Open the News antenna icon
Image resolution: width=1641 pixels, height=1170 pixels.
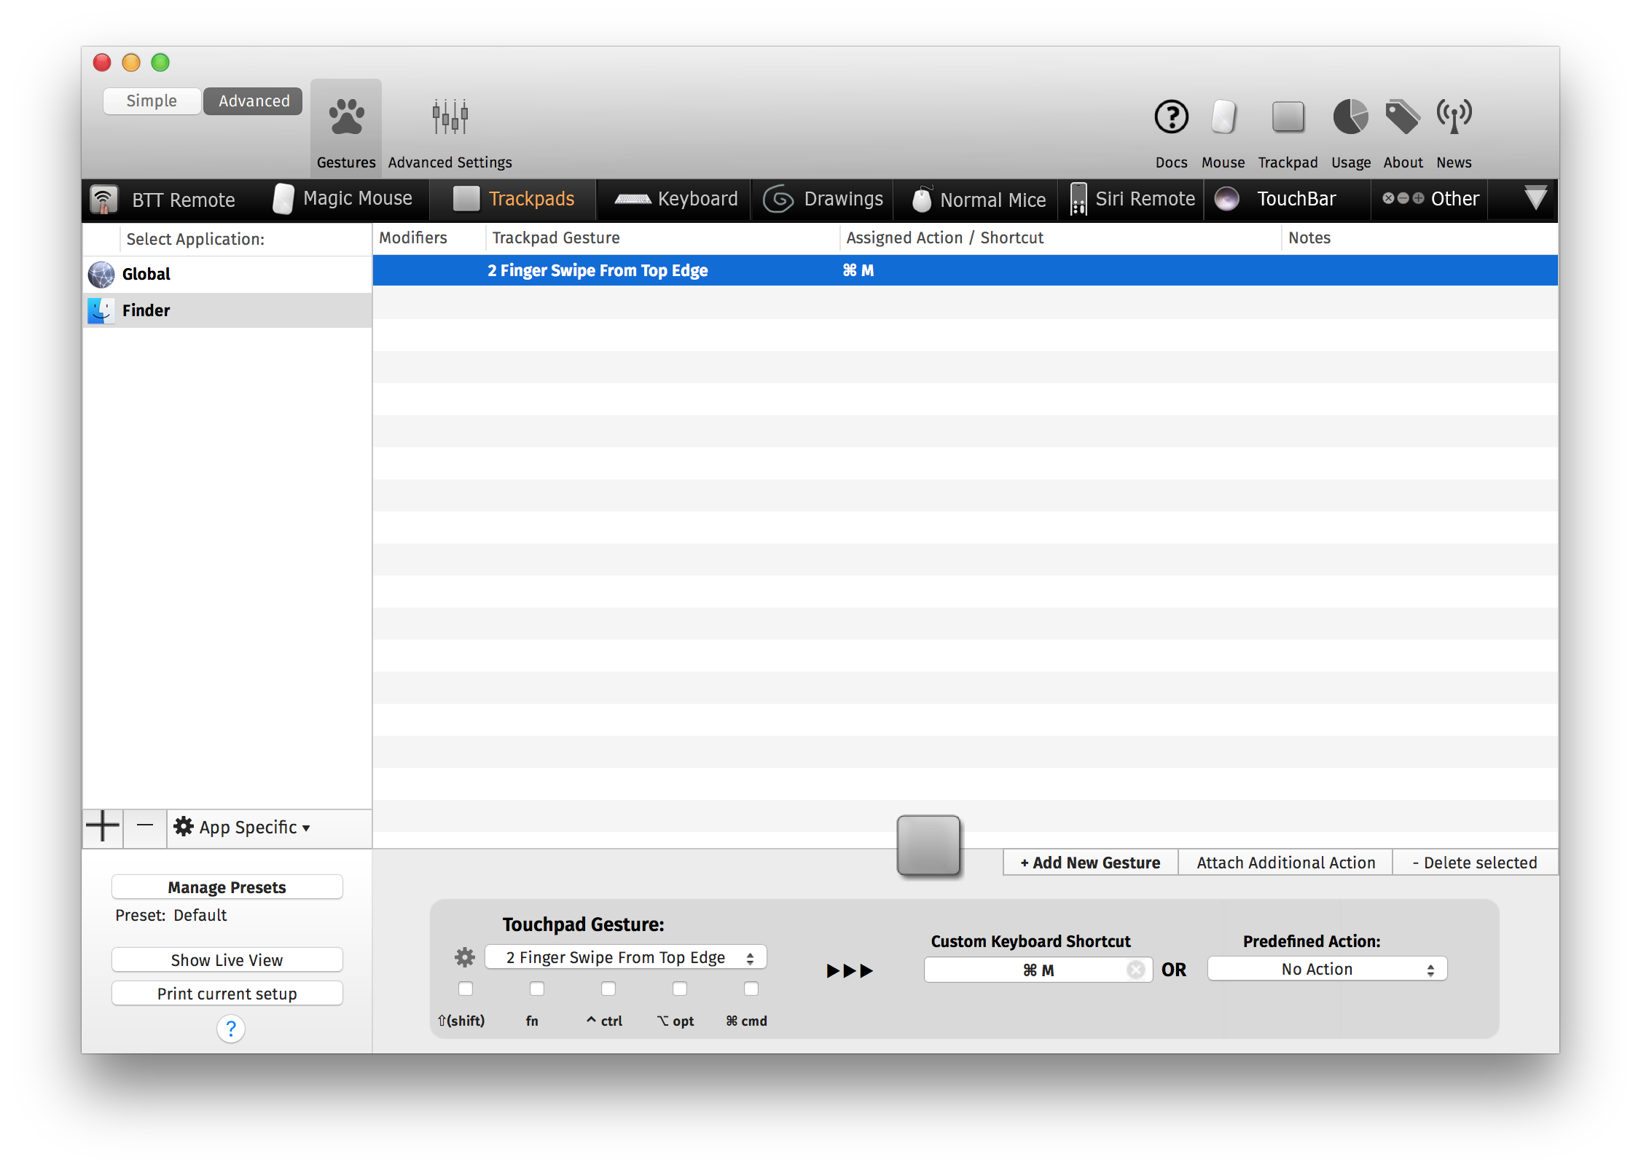coord(1454,117)
